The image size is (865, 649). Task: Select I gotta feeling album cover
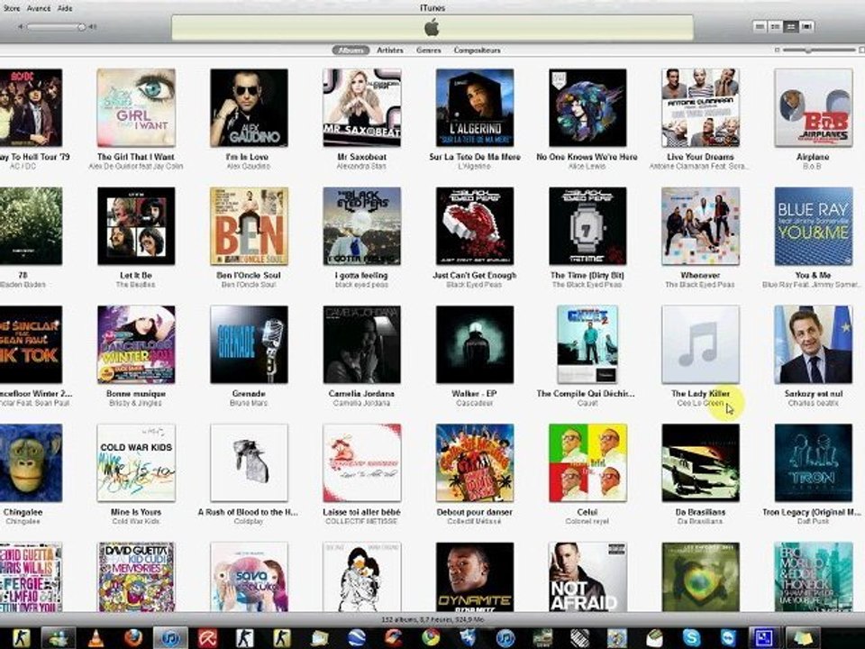[362, 225]
